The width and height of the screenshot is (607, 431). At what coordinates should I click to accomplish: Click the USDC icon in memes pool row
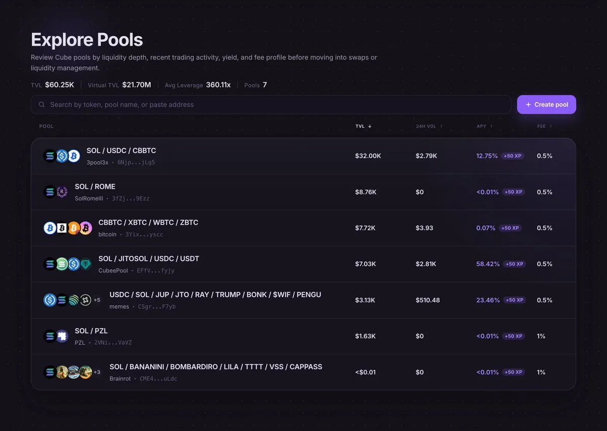tap(50, 300)
